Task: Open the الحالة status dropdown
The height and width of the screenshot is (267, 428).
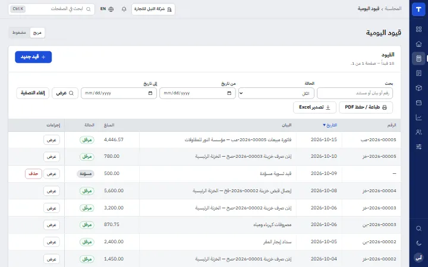Action: click(276, 93)
